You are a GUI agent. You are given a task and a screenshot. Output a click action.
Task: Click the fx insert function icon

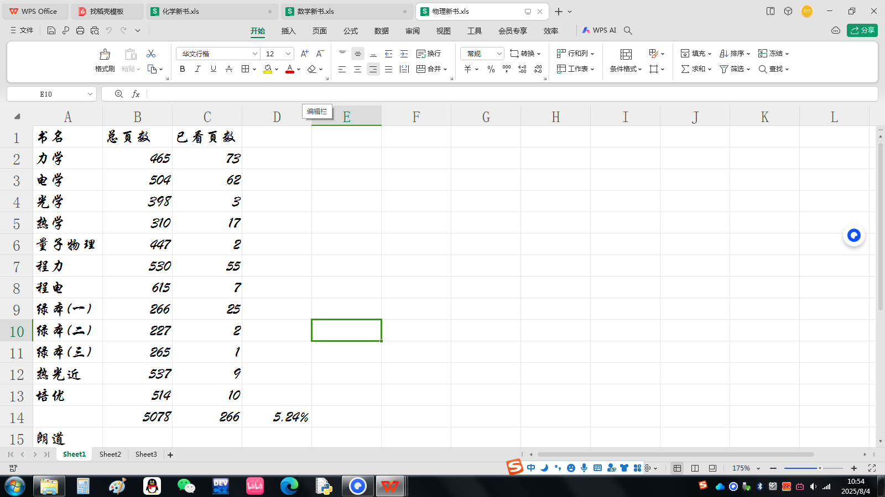[136, 94]
